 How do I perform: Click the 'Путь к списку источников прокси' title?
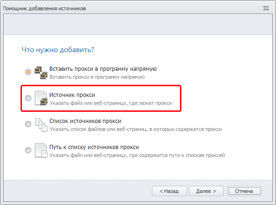pyautogui.click(x=94, y=147)
